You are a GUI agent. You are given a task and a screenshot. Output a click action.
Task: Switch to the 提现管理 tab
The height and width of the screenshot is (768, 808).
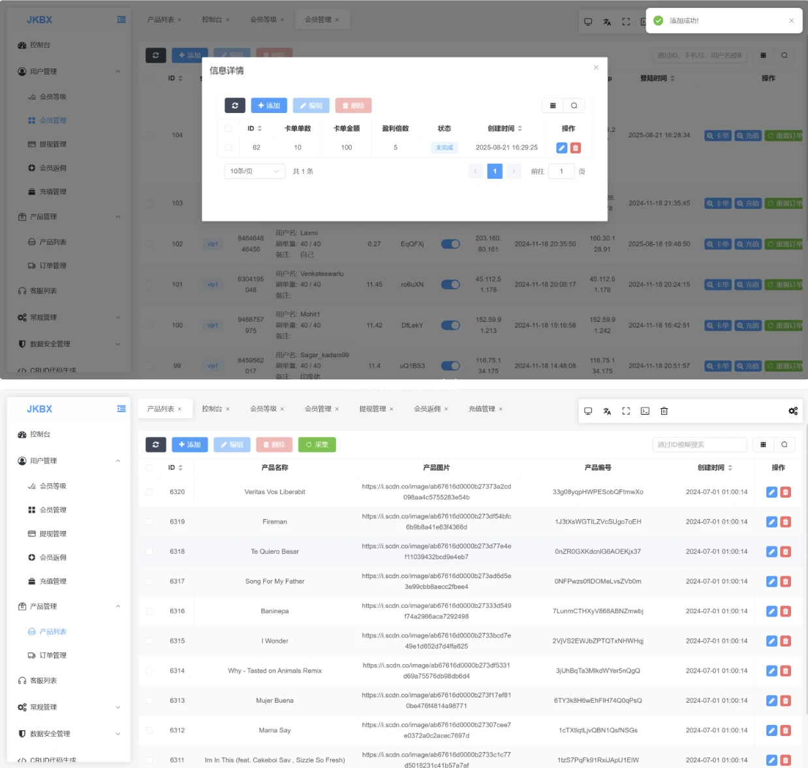376,409
